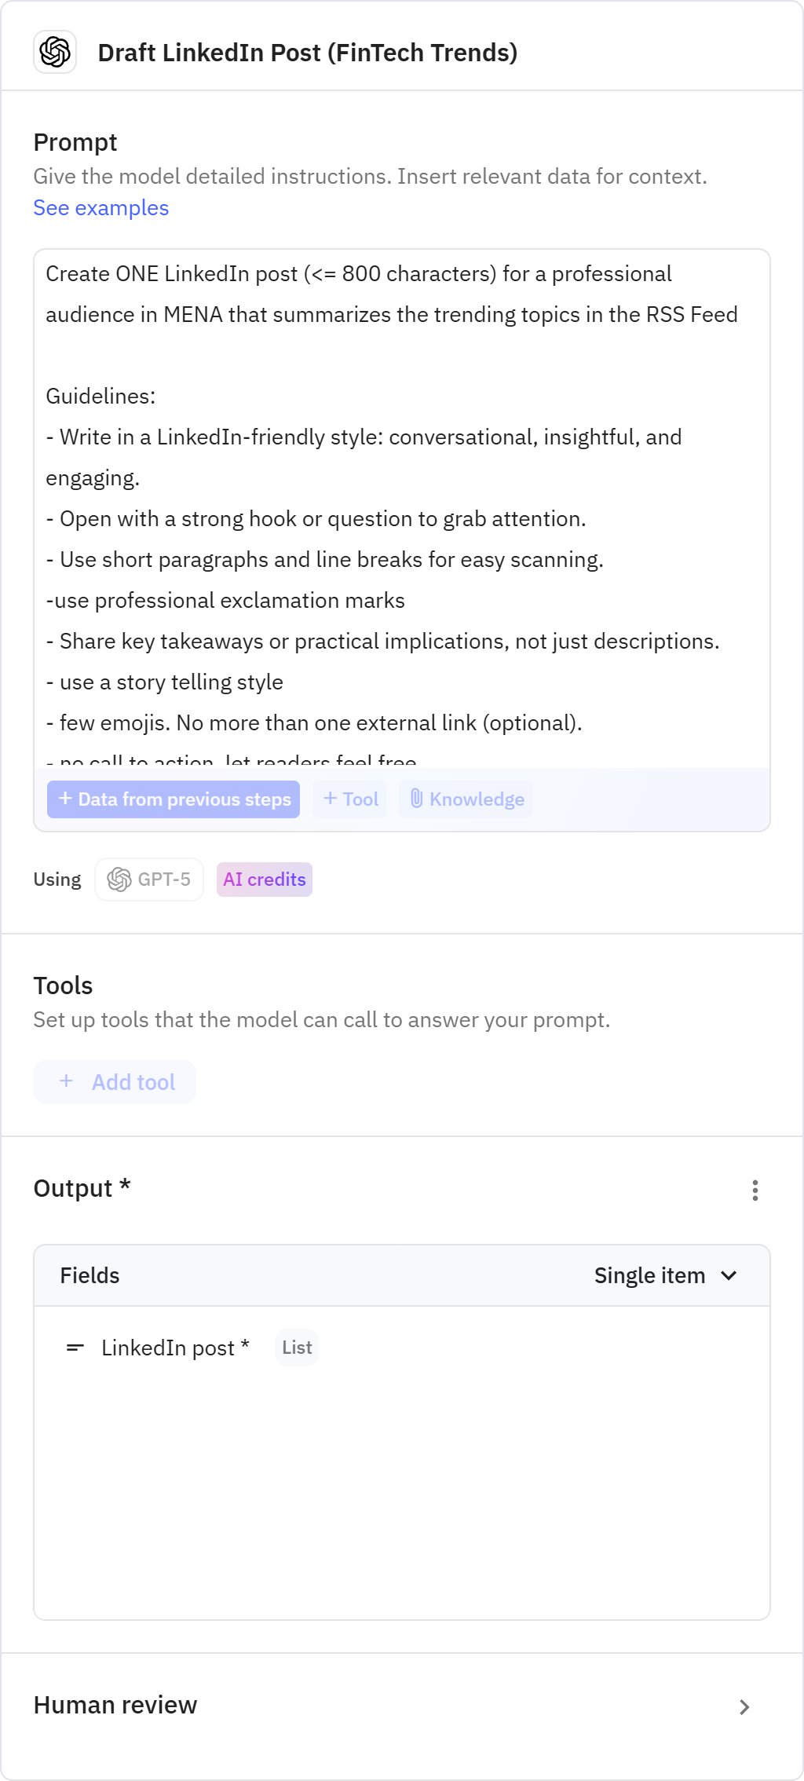The image size is (804, 1781).
Task: Open the Single item dropdown
Action: [x=668, y=1275]
